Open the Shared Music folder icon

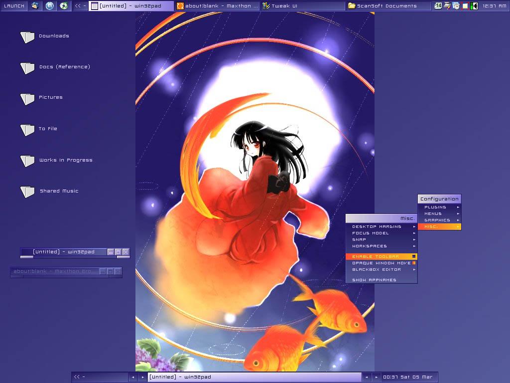pyautogui.click(x=27, y=191)
